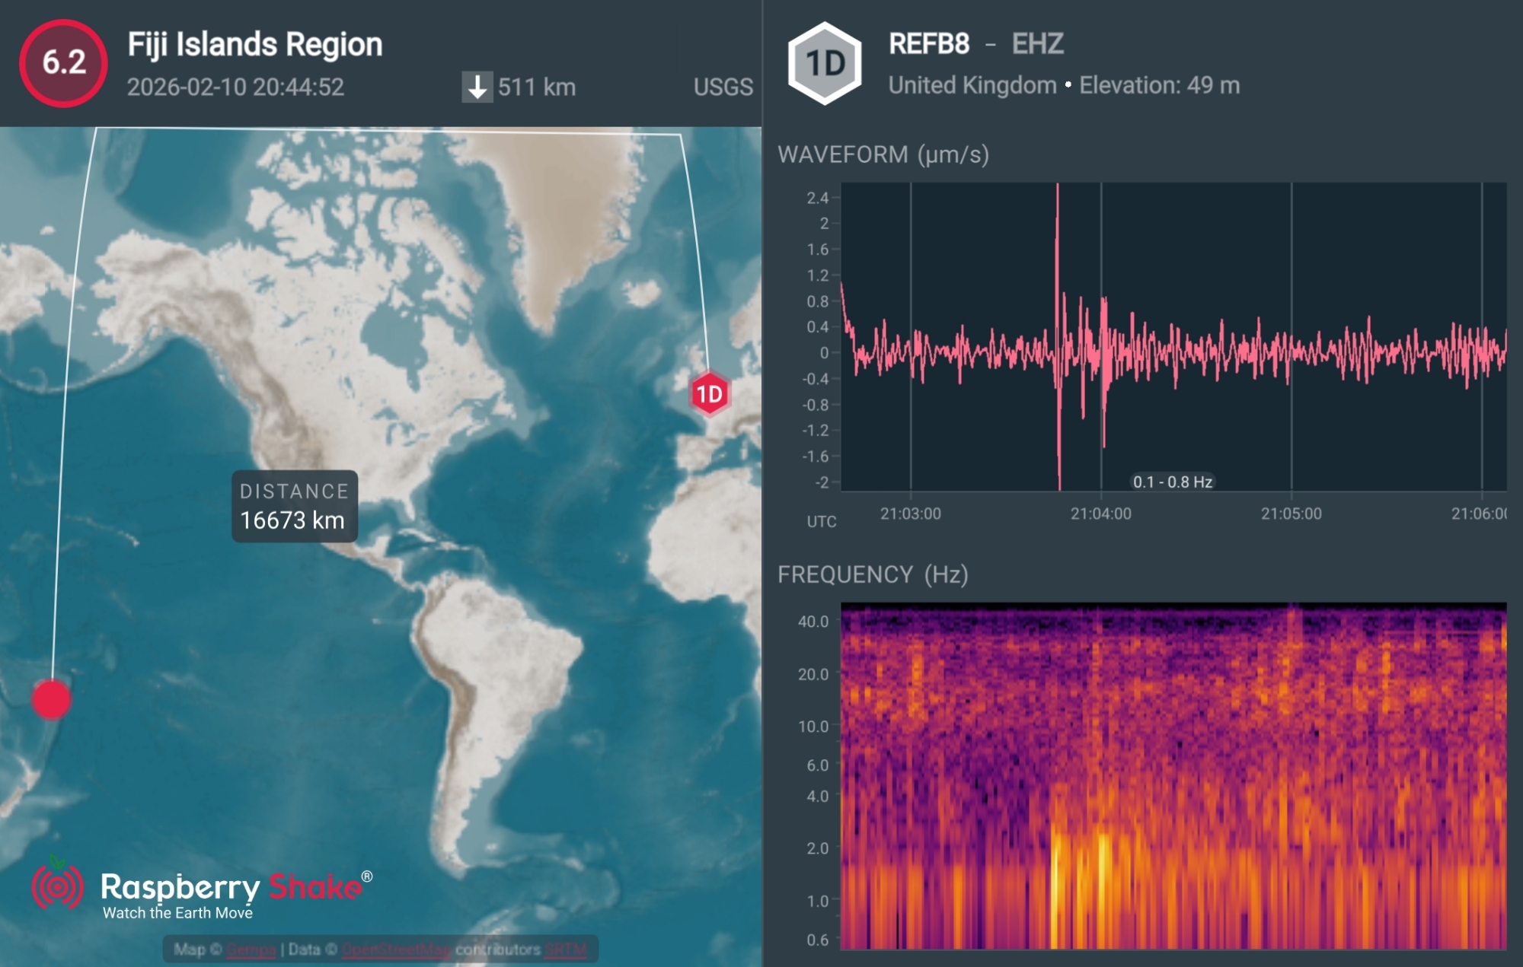Click the Raspberry Shake logo icon
This screenshot has height=967, width=1523.
pyautogui.click(x=57, y=886)
